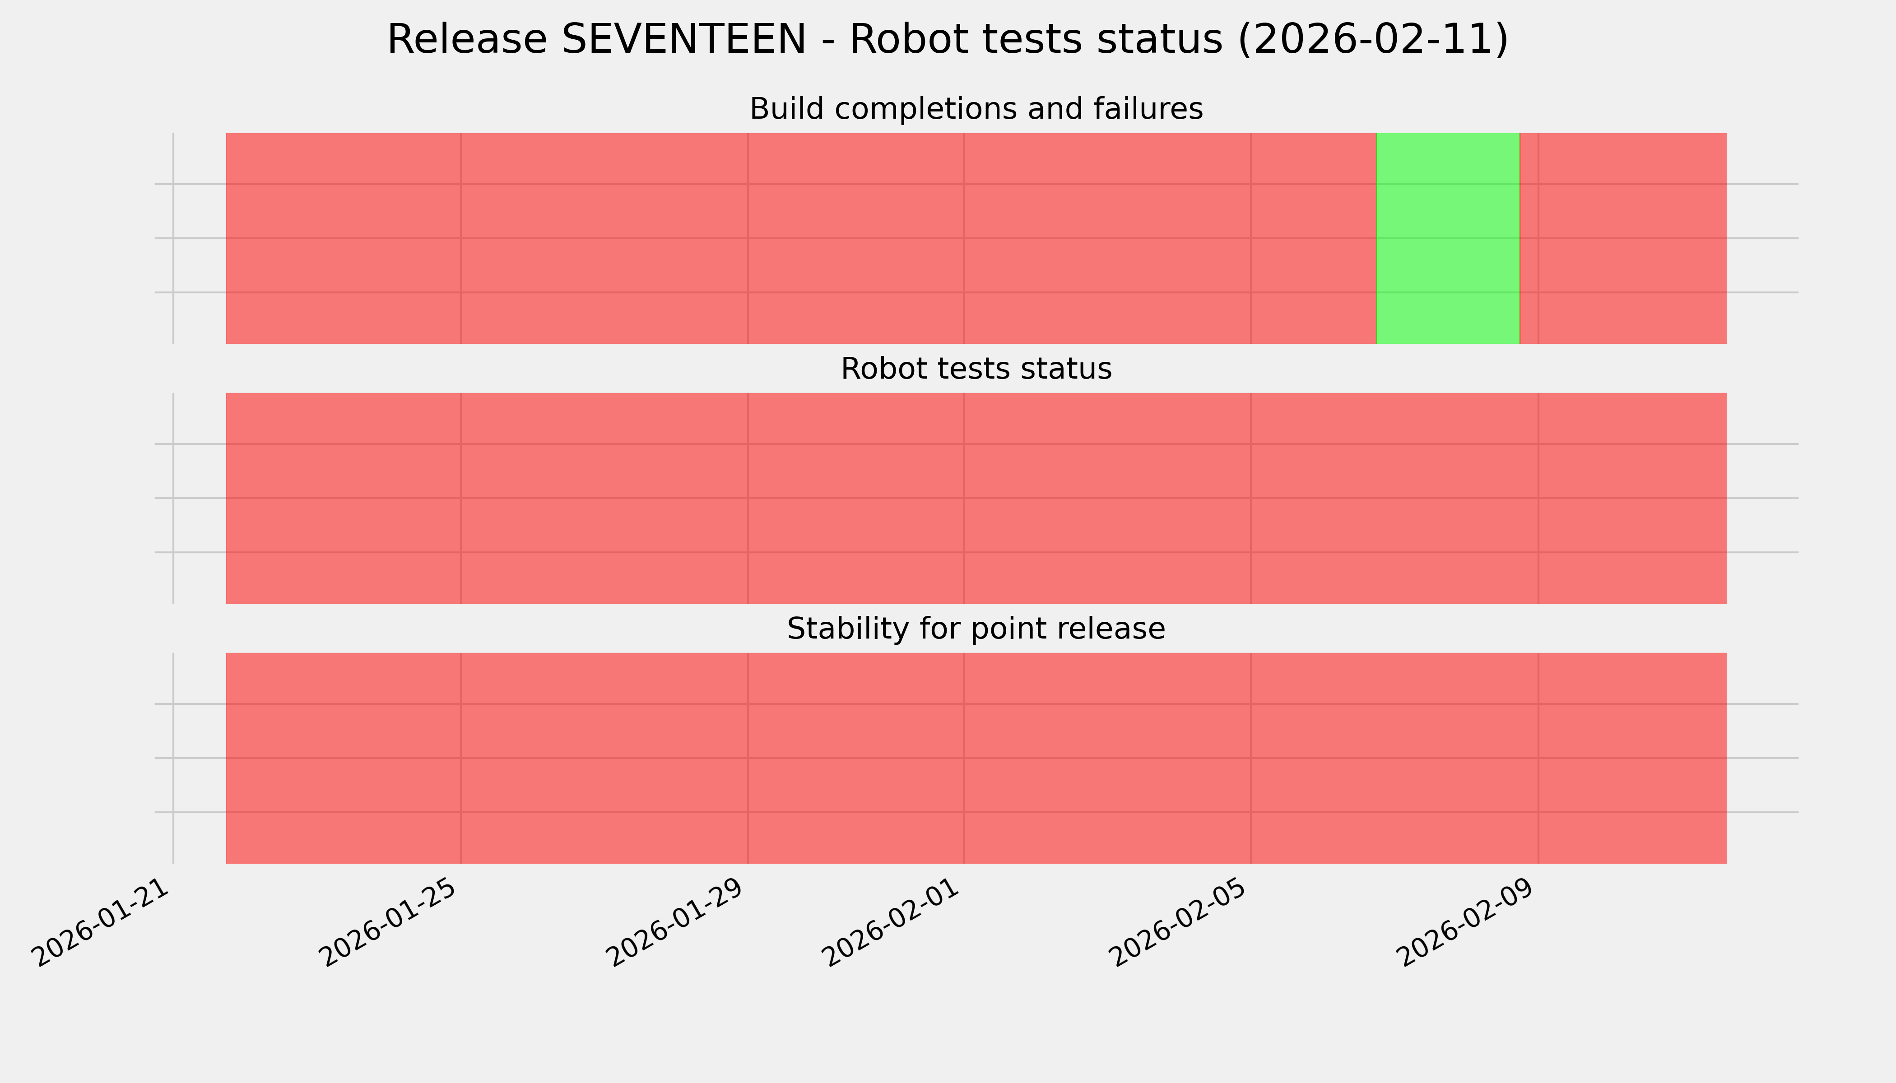Click the green band in Build completions chart
Screen dimensions: 1896x1083
(1447, 238)
